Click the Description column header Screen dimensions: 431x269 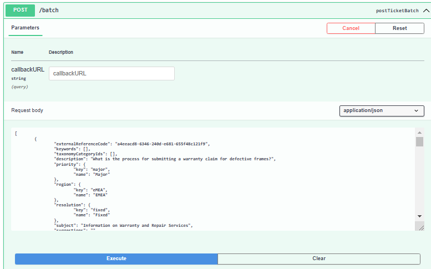point(61,52)
